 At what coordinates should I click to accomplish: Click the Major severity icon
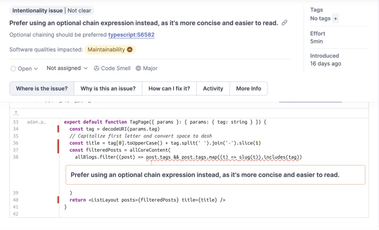point(138,68)
